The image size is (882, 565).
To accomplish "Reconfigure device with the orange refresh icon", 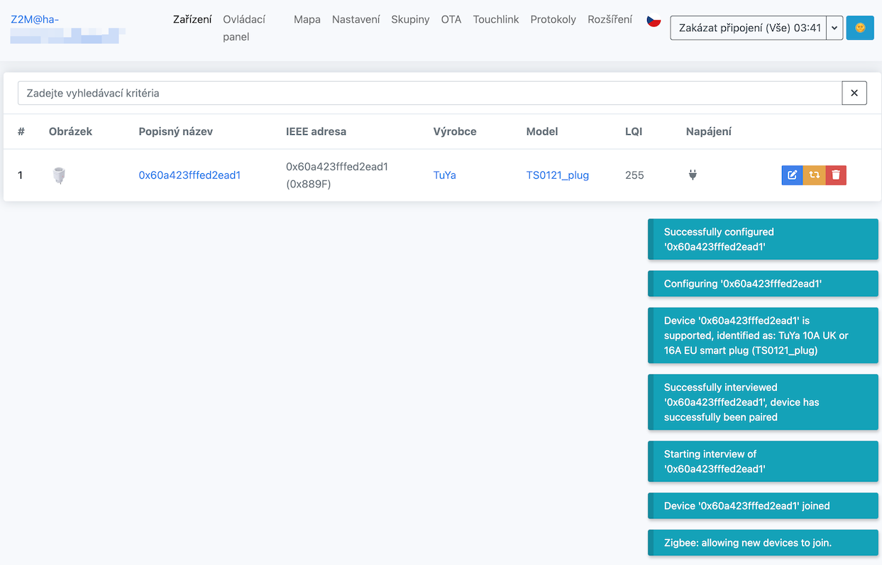I will (814, 175).
